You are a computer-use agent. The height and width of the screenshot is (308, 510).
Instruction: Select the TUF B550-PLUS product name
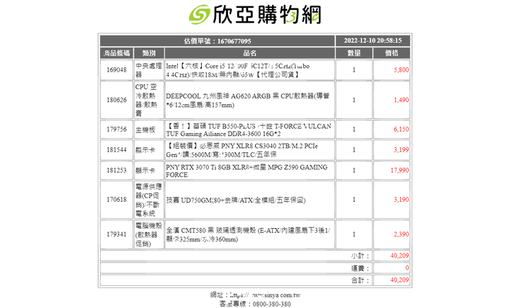coord(249,130)
